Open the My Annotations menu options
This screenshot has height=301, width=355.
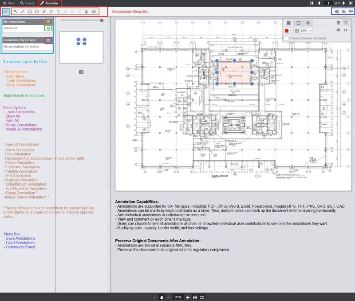point(49,21)
